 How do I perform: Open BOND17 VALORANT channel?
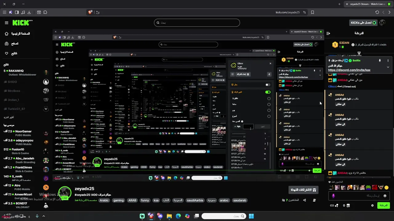click(x=26, y=205)
